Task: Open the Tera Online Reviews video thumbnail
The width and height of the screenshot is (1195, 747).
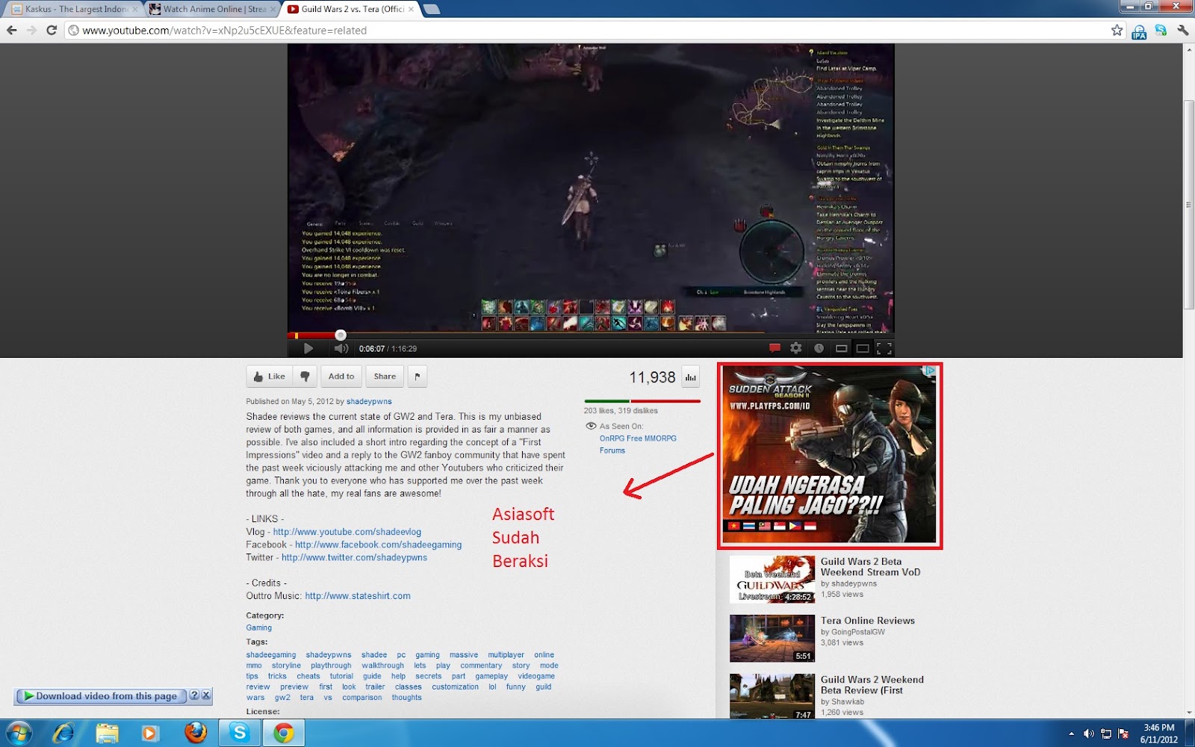Action: pos(772,638)
